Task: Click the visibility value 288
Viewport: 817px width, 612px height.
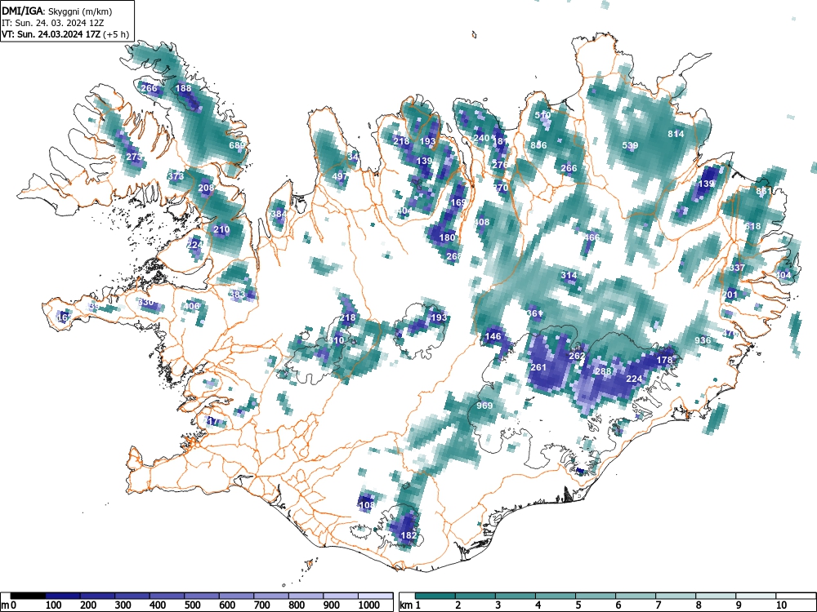Action: point(604,371)
